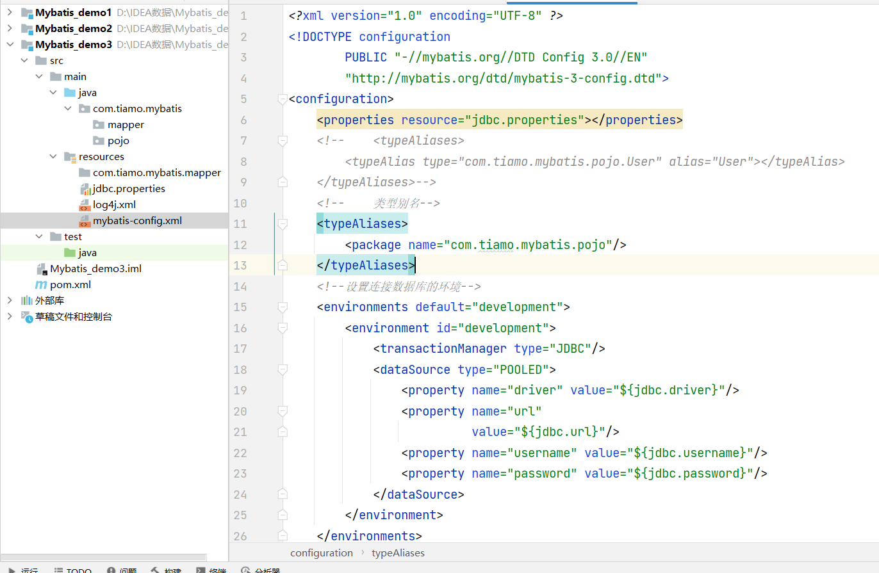Screen dimensions: 879x573
Task: Select the main folder icon
Action: 56,77
